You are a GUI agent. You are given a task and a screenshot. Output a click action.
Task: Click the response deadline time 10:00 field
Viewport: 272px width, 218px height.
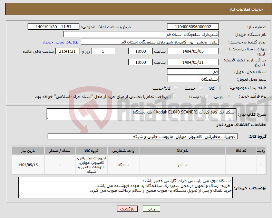[x=140, y=51]
